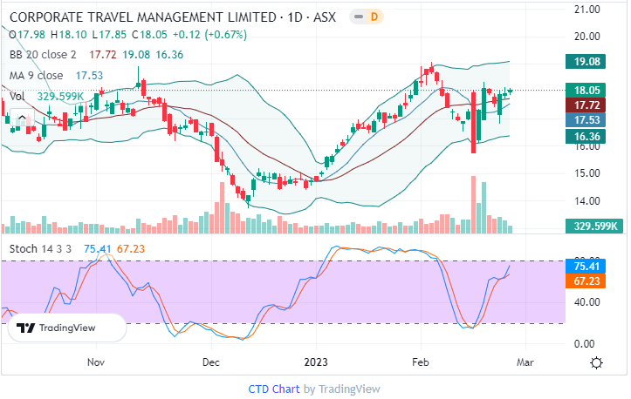Click the 18.05 current price label
631x399 pixels.
[x=593, y=90]
